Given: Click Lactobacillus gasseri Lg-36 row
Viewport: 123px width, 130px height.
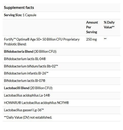Looking at the screenshot, I should click(61, 110).
